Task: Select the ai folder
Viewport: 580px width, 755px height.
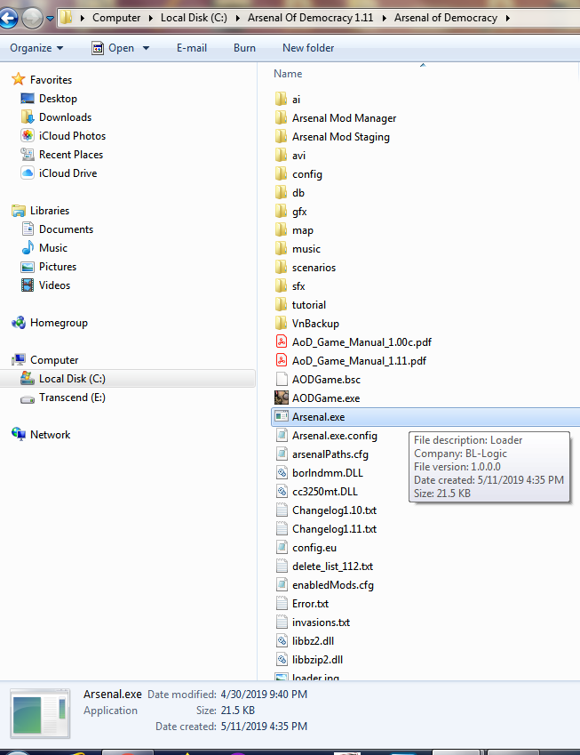Action: (x=288, y=100)
